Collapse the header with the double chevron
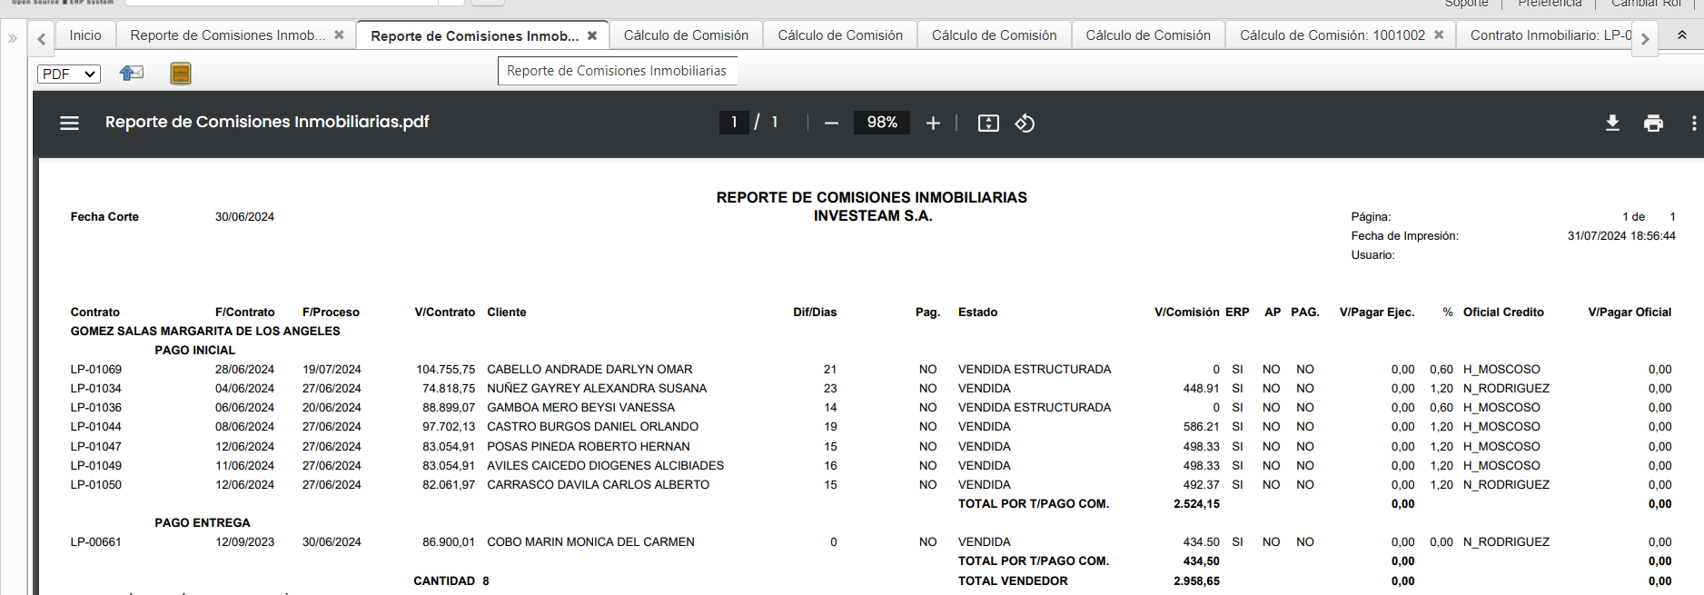1704x595 pixels. (1682, 35)
